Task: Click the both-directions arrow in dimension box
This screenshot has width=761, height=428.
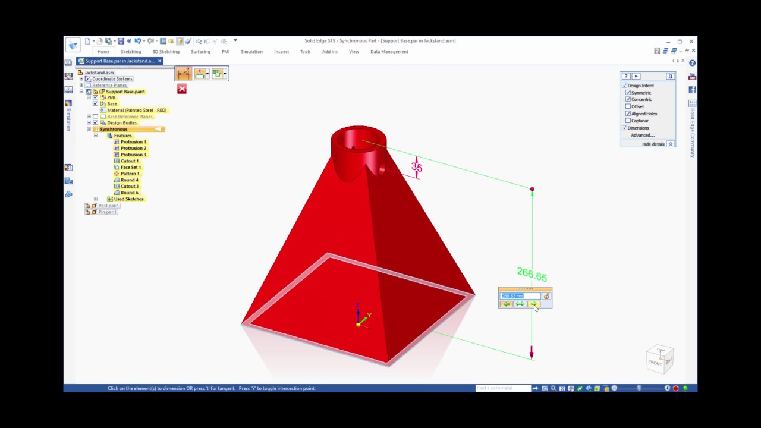Action: [x=520, y=304]
